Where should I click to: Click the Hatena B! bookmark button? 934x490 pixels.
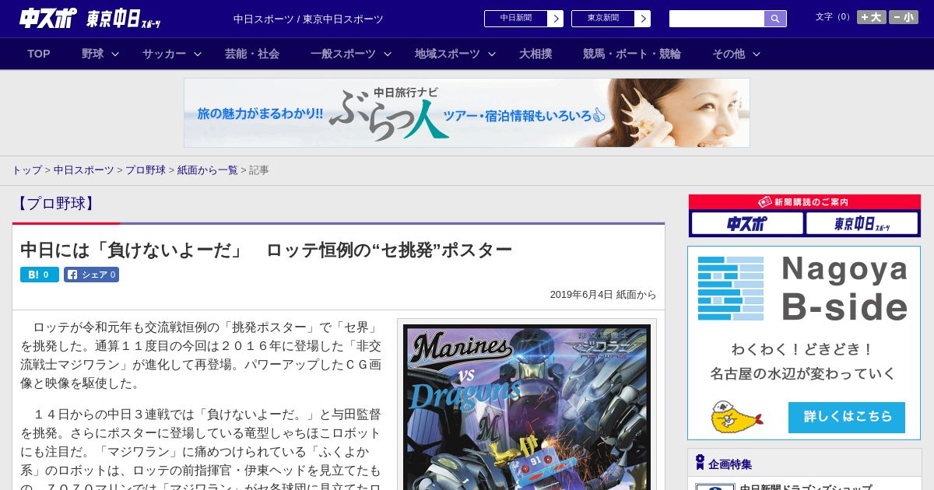40,275
